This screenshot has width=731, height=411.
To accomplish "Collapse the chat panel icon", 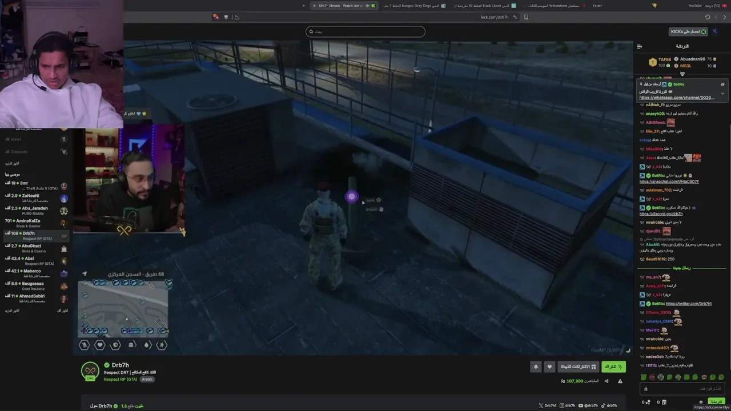I will click(x=640, y=46).
